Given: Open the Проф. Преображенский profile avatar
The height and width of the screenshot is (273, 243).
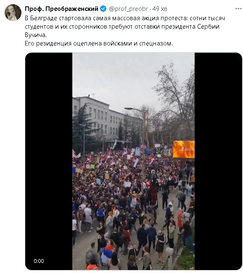Looking at the screenshot, I should tap(13, 13).
